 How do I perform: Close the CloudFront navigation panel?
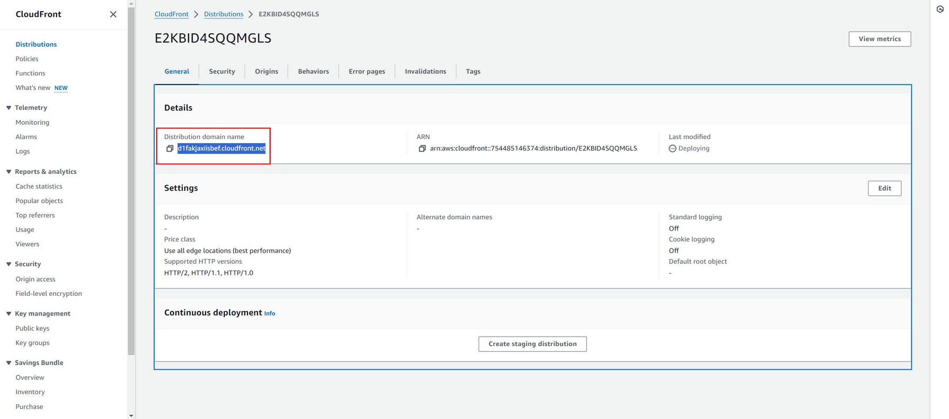(113, 14)
